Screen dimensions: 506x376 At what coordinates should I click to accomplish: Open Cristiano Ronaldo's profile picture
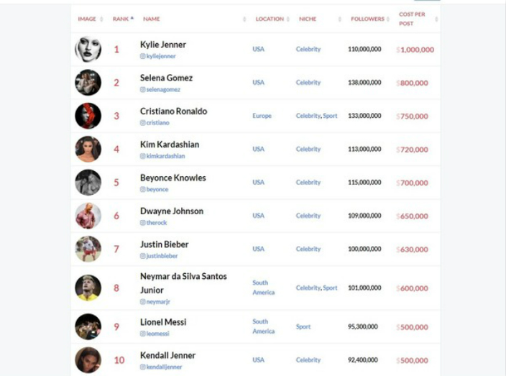88,116
